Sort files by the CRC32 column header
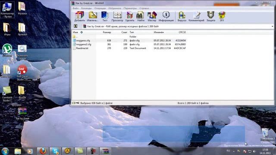Screen dimensions: 276x155 pyautogui.click(x=182, y=32)
